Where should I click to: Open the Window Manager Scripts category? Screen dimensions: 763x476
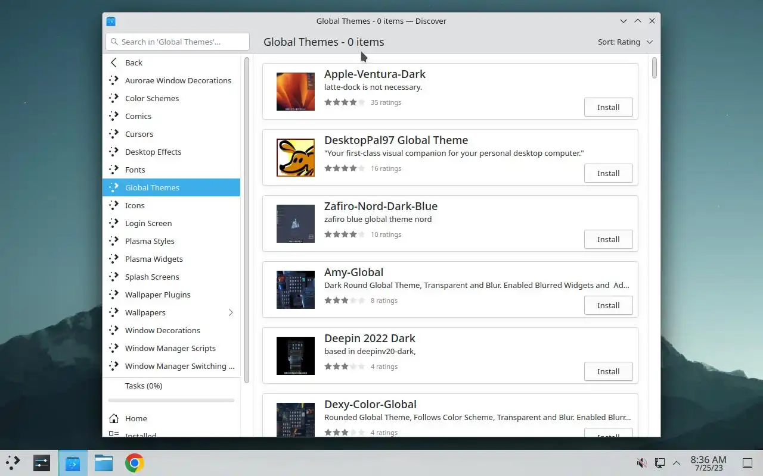pyautogui.click(x=171, y=348)
